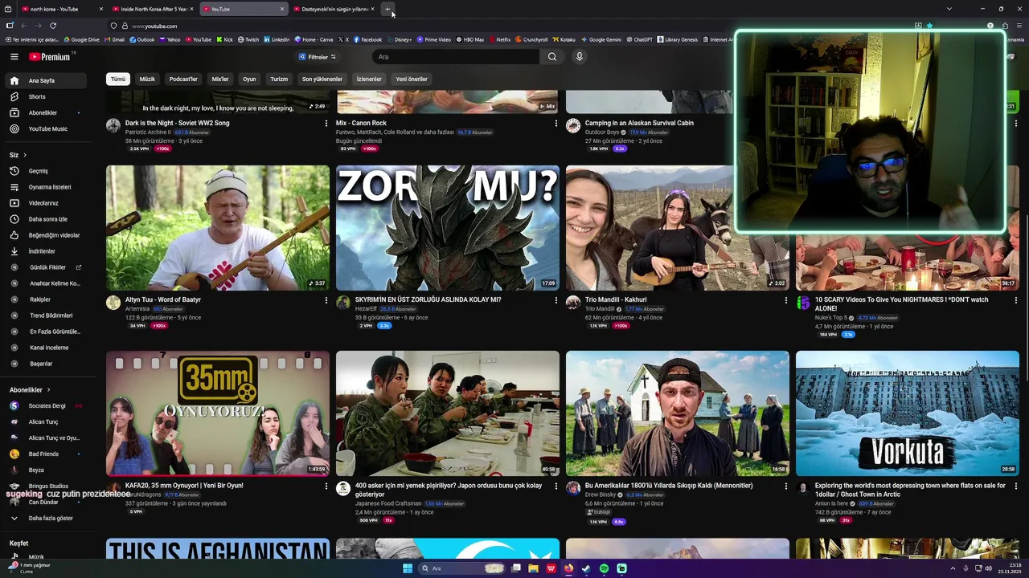Viewport: 1029px width, 578px height.
Task: Open a new browser tab
Action: tap(387, 9)
